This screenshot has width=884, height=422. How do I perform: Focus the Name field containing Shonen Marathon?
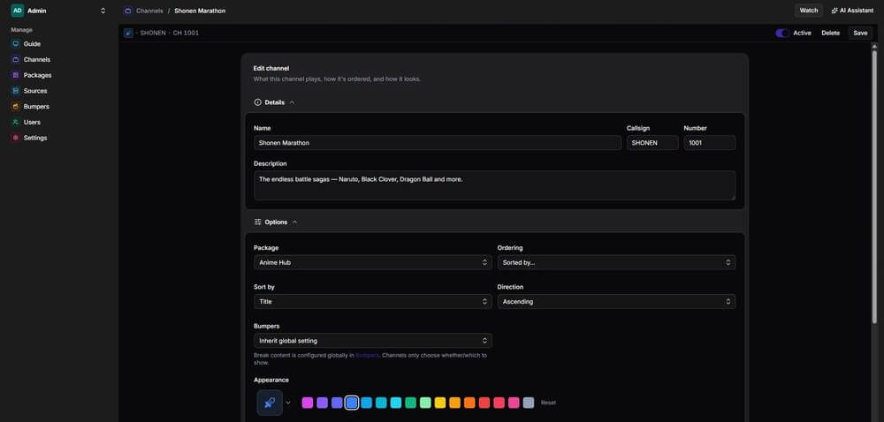tap(438, 143)
